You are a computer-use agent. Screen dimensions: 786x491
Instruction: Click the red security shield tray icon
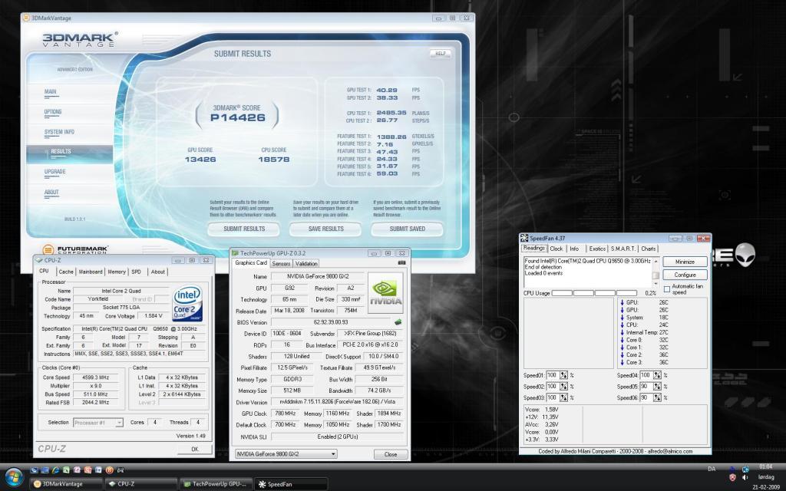pos(732,477)
